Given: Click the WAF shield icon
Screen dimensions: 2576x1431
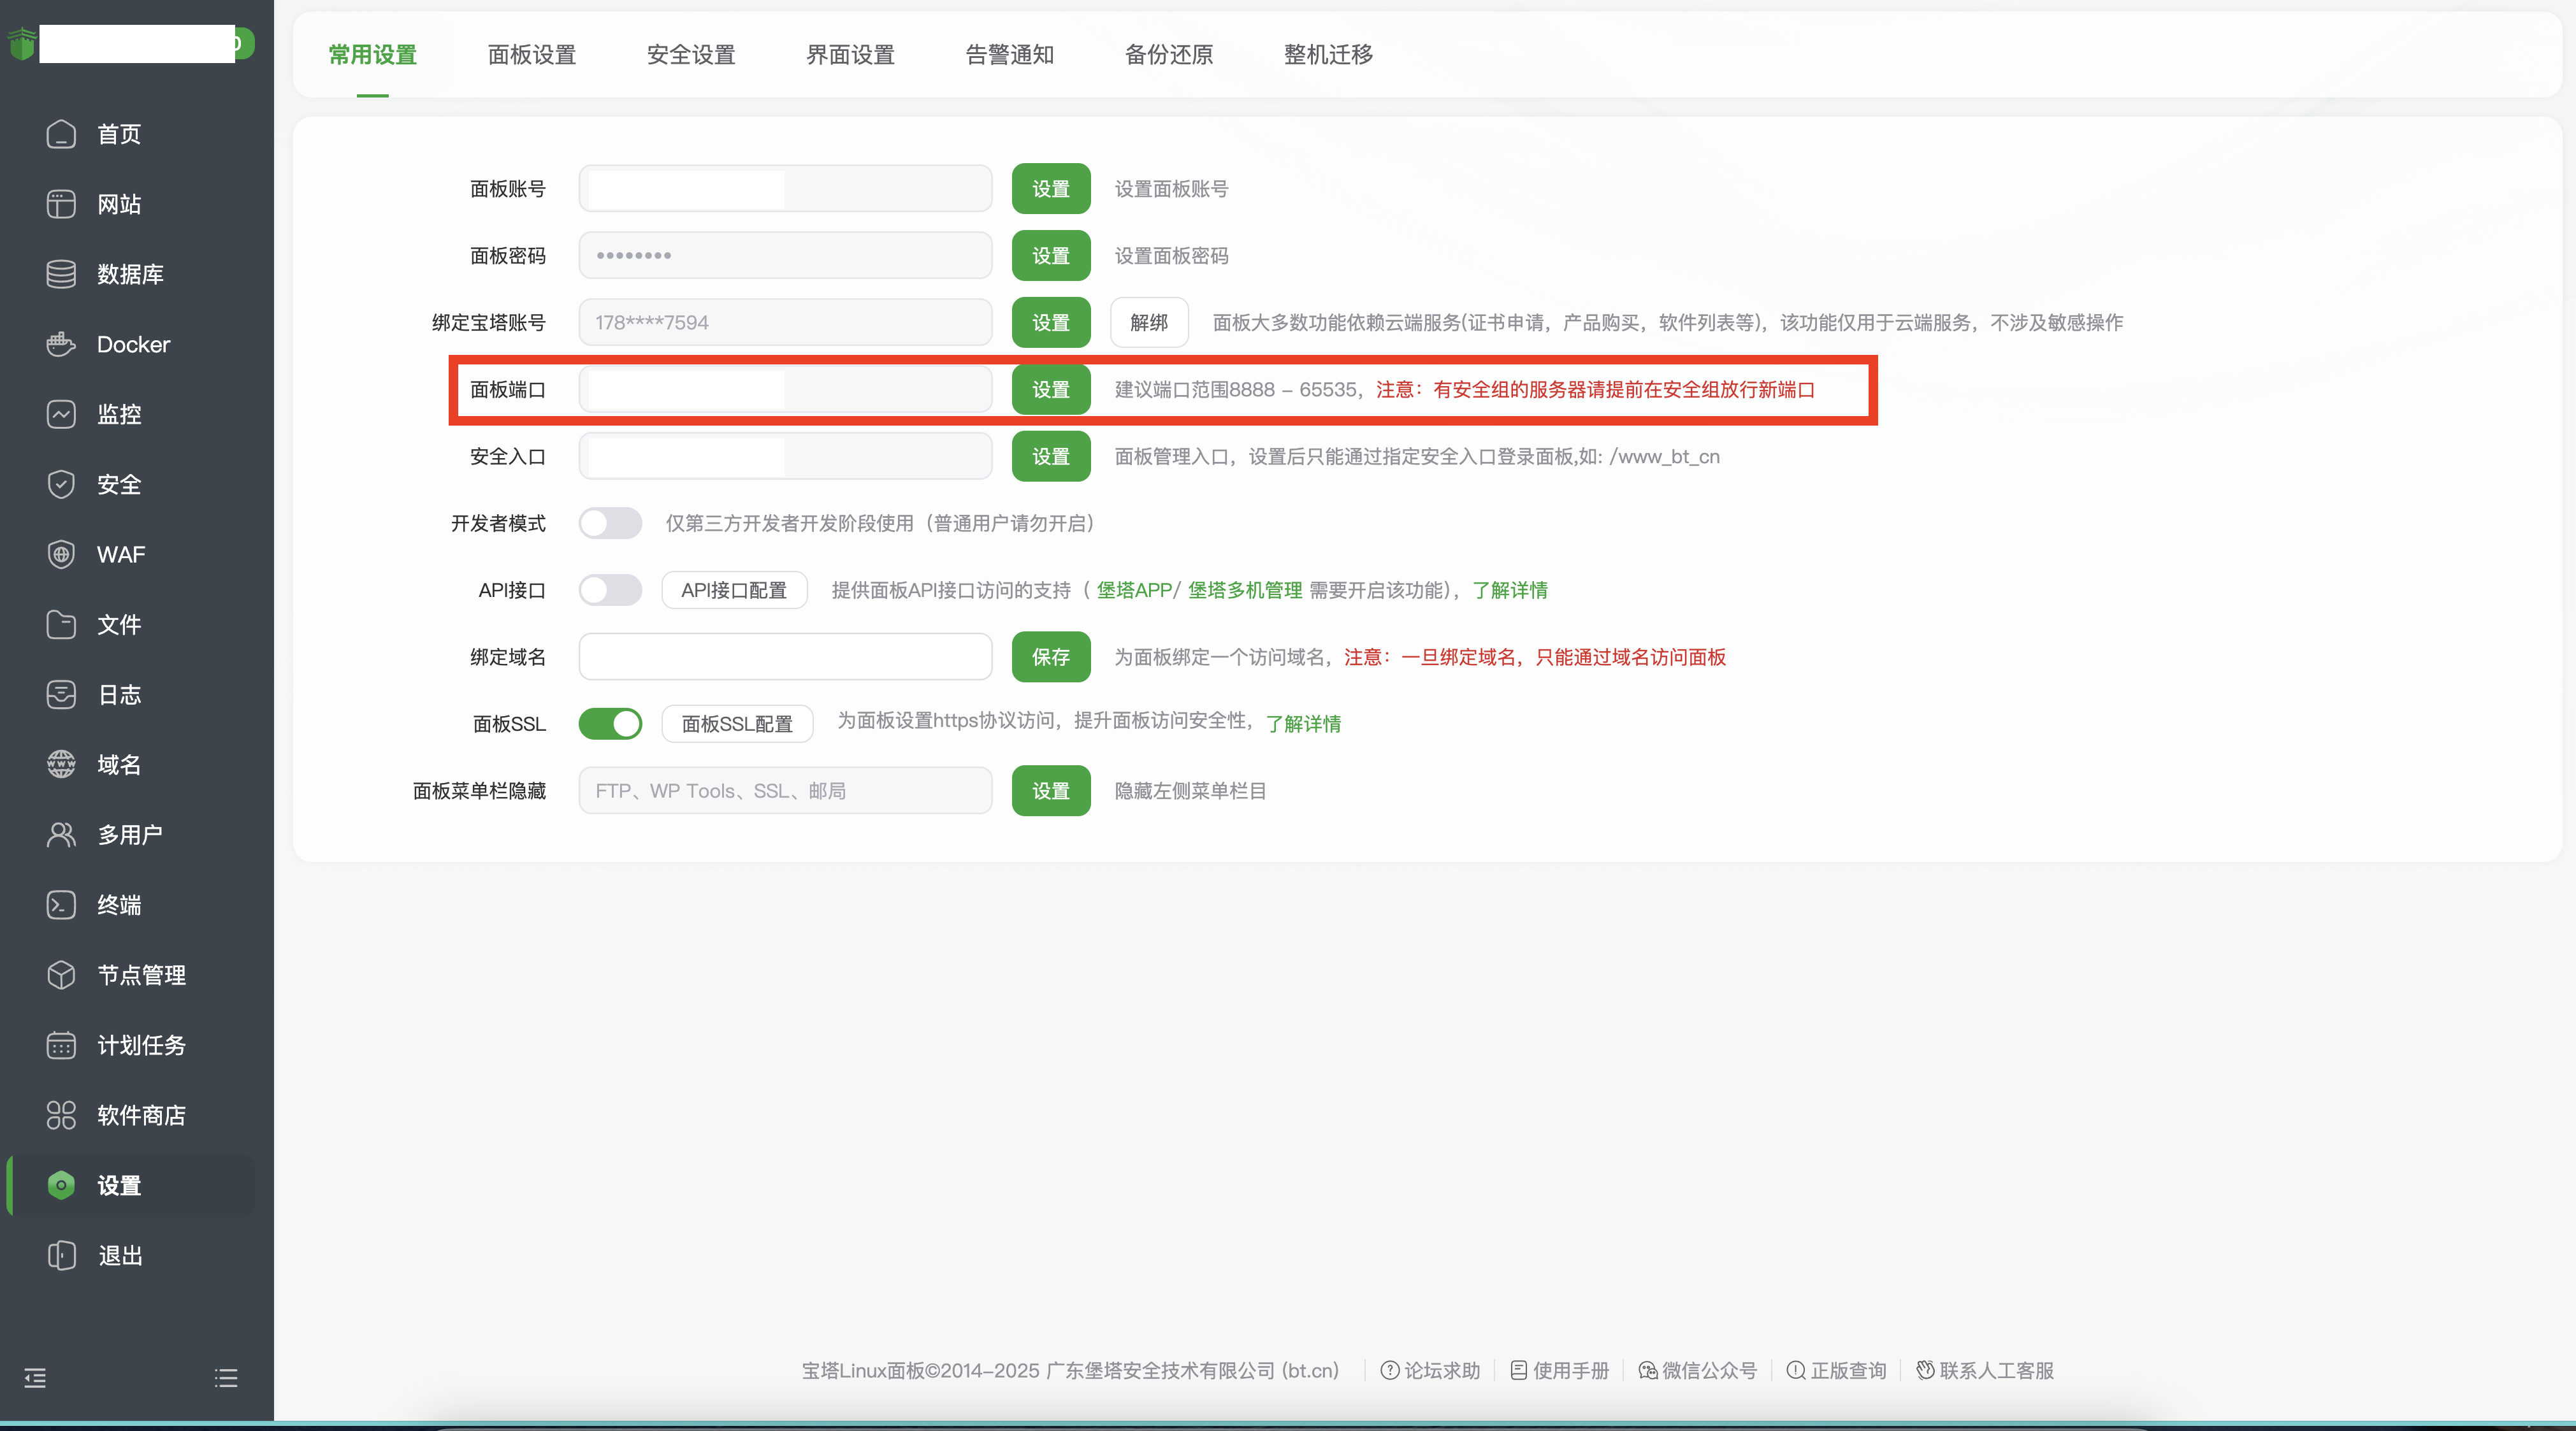Looking at the screenshot, I should [61, 554].
